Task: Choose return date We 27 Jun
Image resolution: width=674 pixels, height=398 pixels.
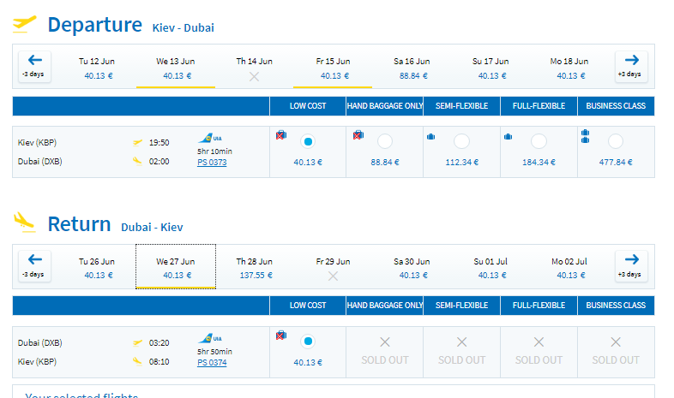Action: click(x=176, y=267)
